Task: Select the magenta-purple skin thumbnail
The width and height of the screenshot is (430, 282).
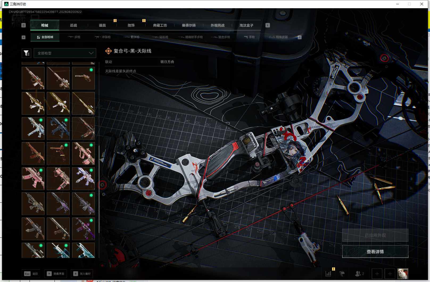Action: pyautogui.click(x=83, y=229)
